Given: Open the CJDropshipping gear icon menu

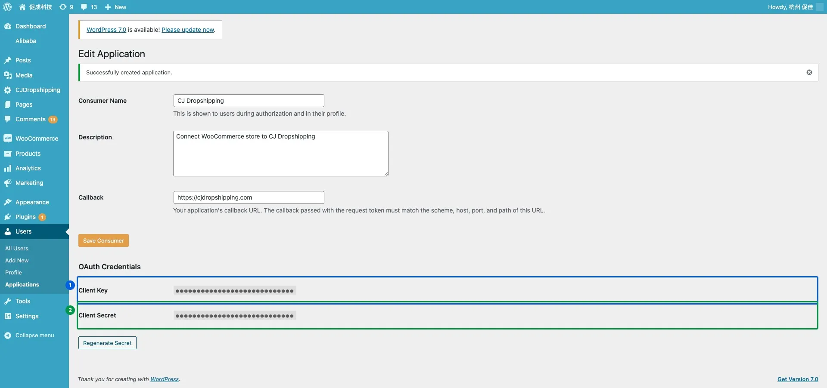Looking at the screenshot, I should point(8,90).
